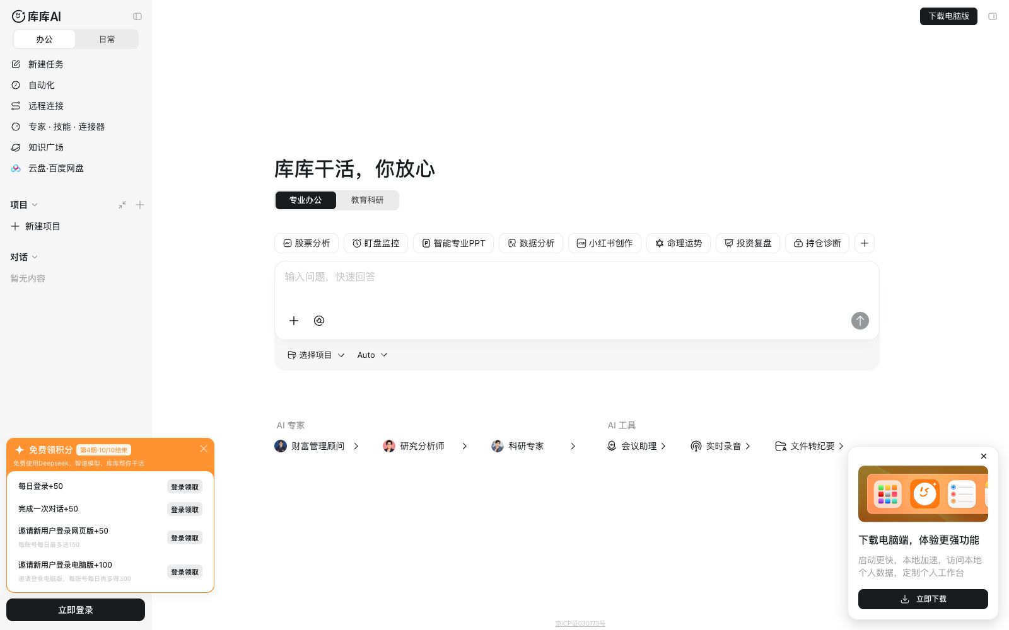The image size is (1009, 630).
Task: Click 登录领取 for 每日登录+50
Action: click(185, 486)
